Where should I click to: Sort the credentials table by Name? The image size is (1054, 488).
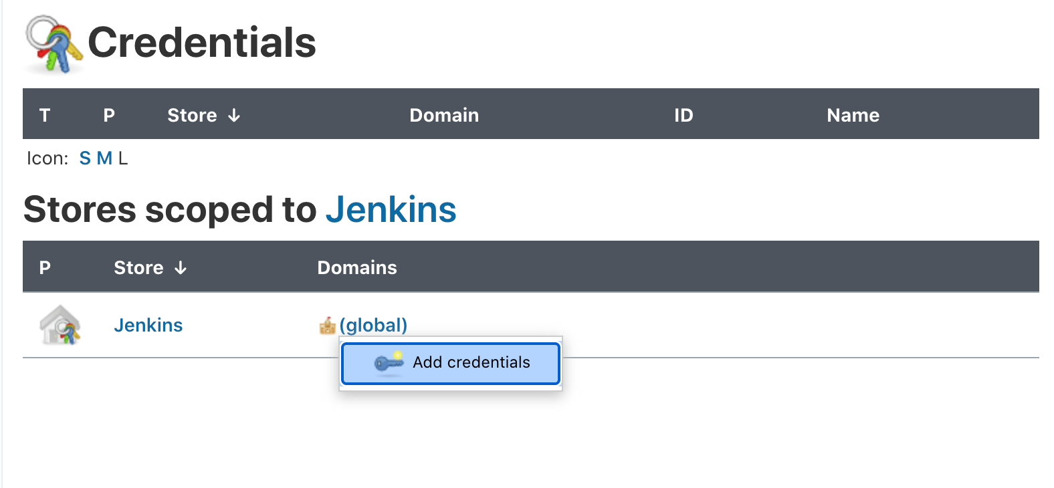(853, 115)
